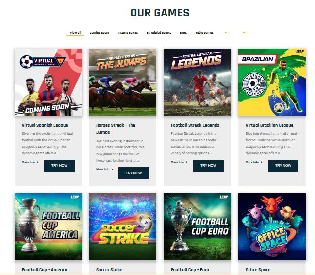The width and height of the screenshot is (315, 275).
Task: Open More Info for Virtual Spanish League
Action: [x=30, y=162]
